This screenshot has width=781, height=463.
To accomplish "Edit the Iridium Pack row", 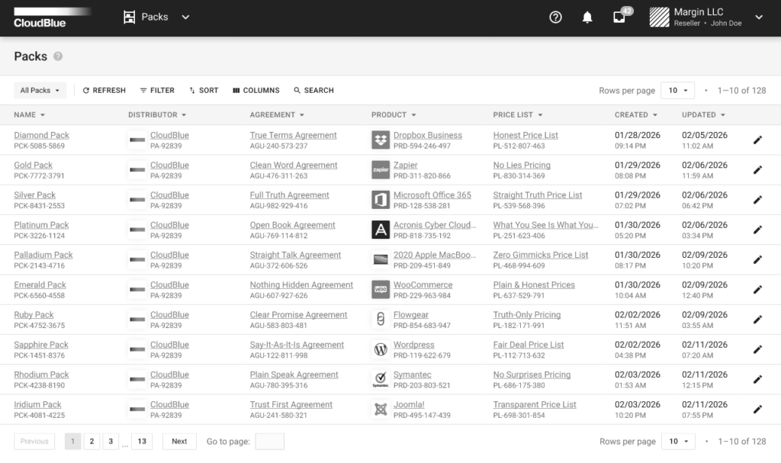I will tap(757, 410).
